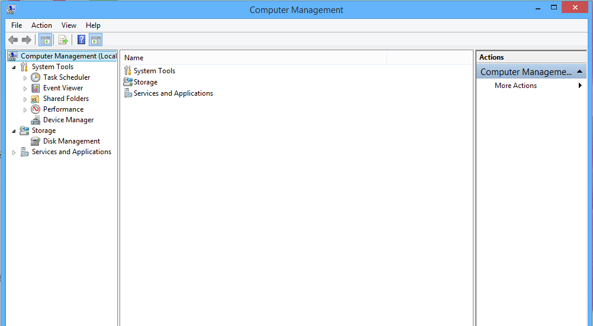The width and height of the screenshot is (593, 326).
Task: Toggle the Show/Hide Console Tree button
Action: click(x=45, y=40)
